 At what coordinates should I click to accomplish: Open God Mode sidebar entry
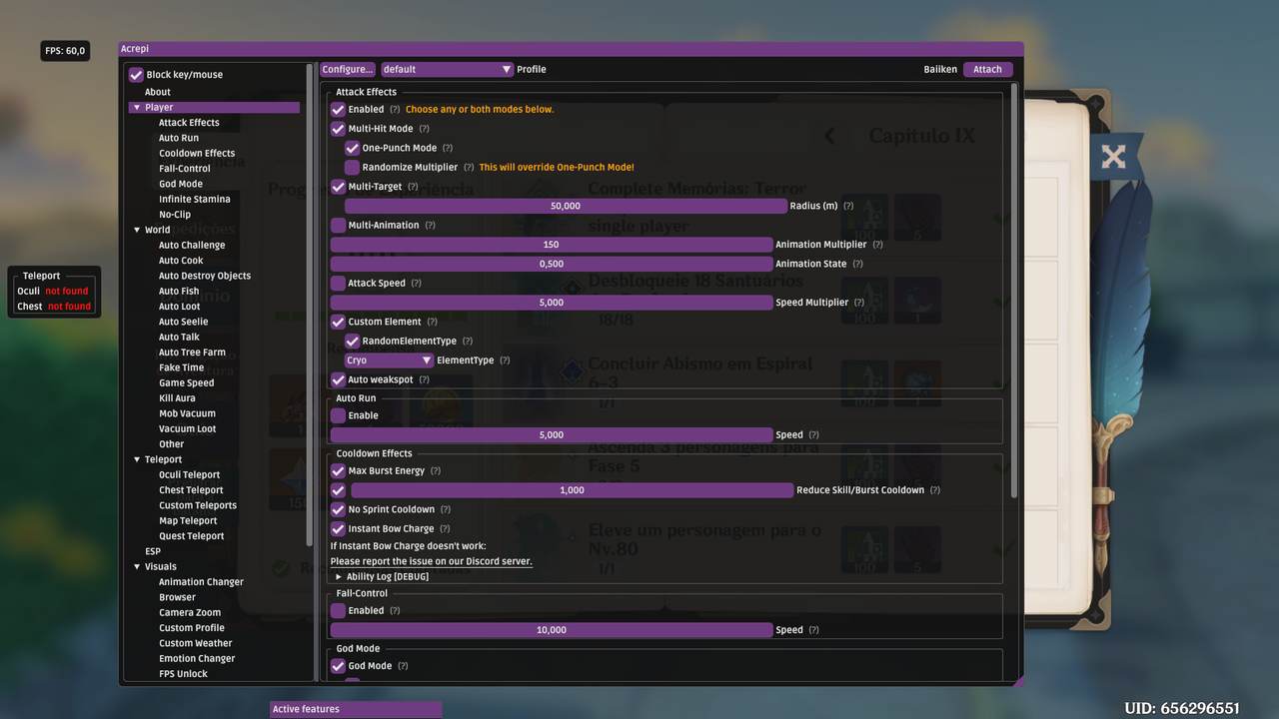181,184
